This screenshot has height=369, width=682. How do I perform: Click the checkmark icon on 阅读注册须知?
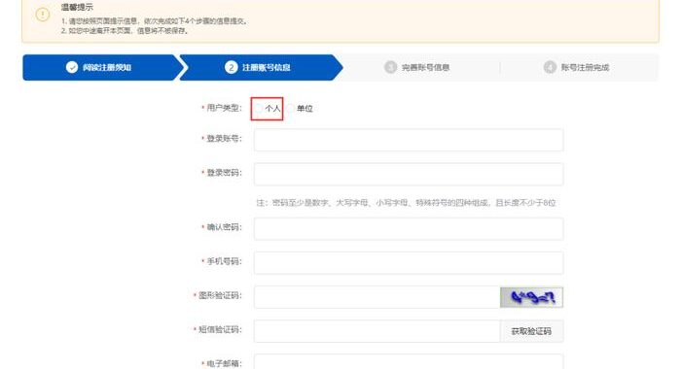pyautogui.click(x=72, y=67)
